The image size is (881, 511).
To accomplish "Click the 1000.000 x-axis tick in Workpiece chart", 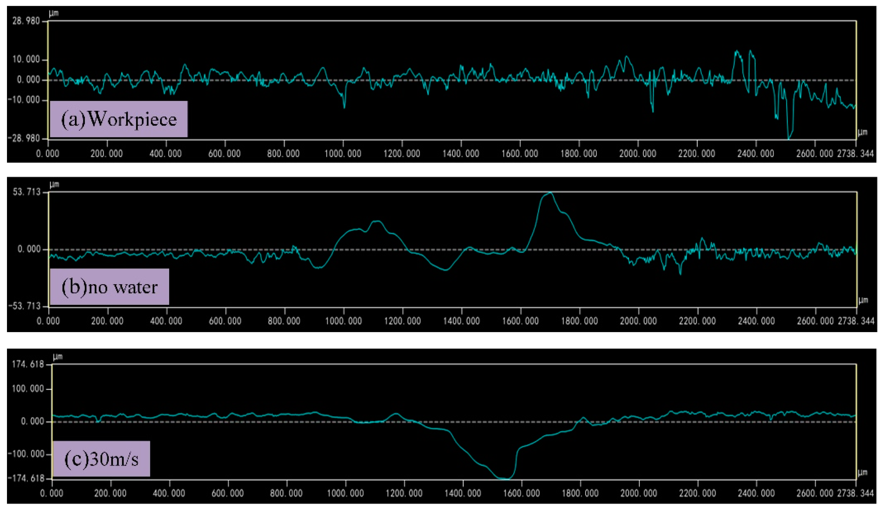I will click(343, 153).
